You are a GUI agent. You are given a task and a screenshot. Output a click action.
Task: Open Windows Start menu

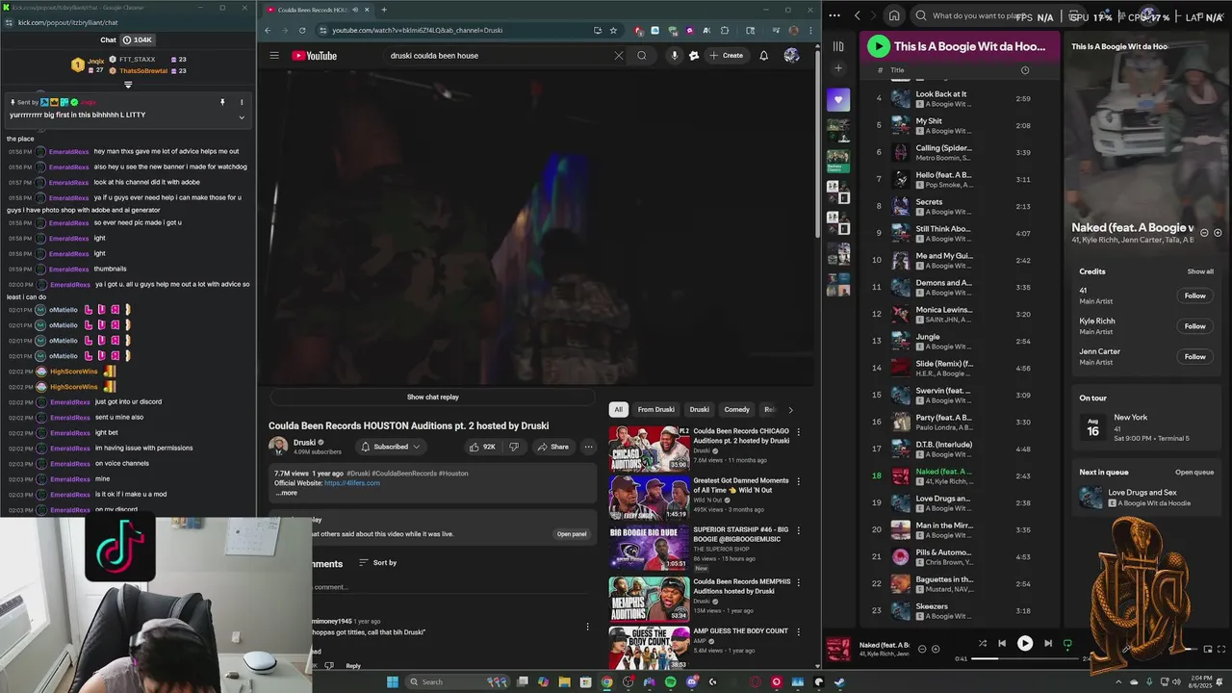coord(392,682)
